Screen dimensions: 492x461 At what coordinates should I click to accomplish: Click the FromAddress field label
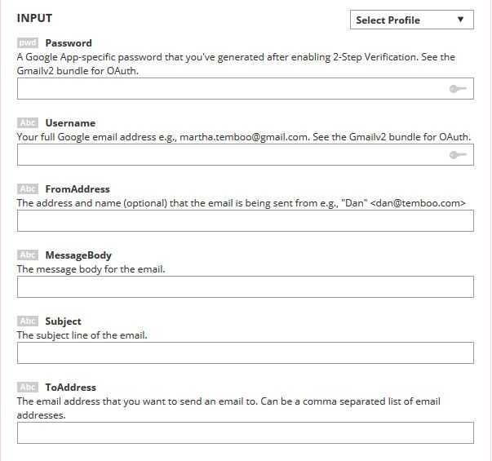pos(78,188)
